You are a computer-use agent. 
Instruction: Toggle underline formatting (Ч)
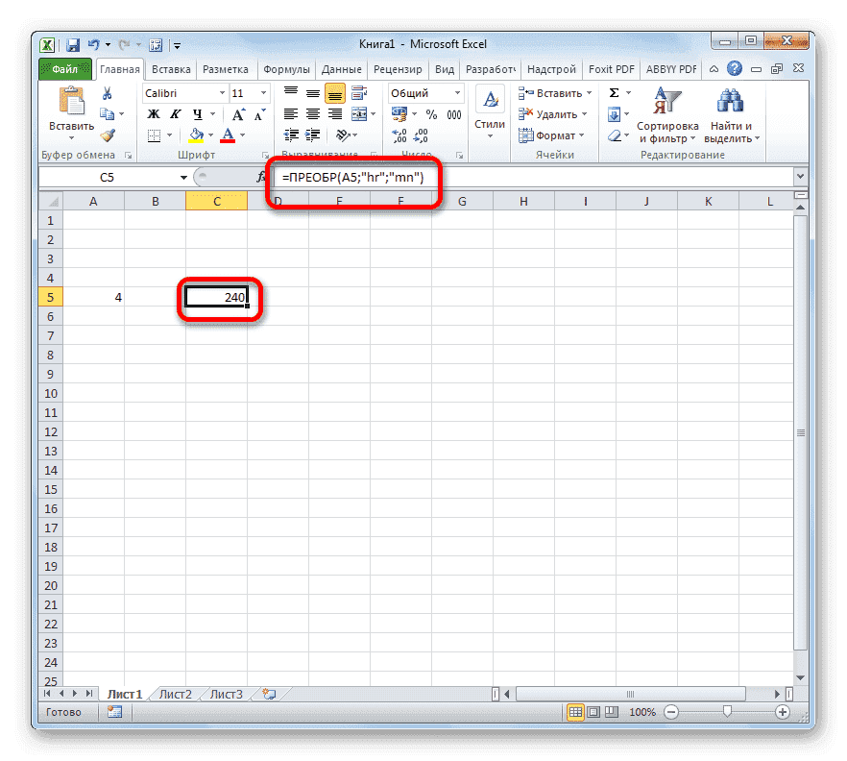pyautogui.click(x=198, y=112)
